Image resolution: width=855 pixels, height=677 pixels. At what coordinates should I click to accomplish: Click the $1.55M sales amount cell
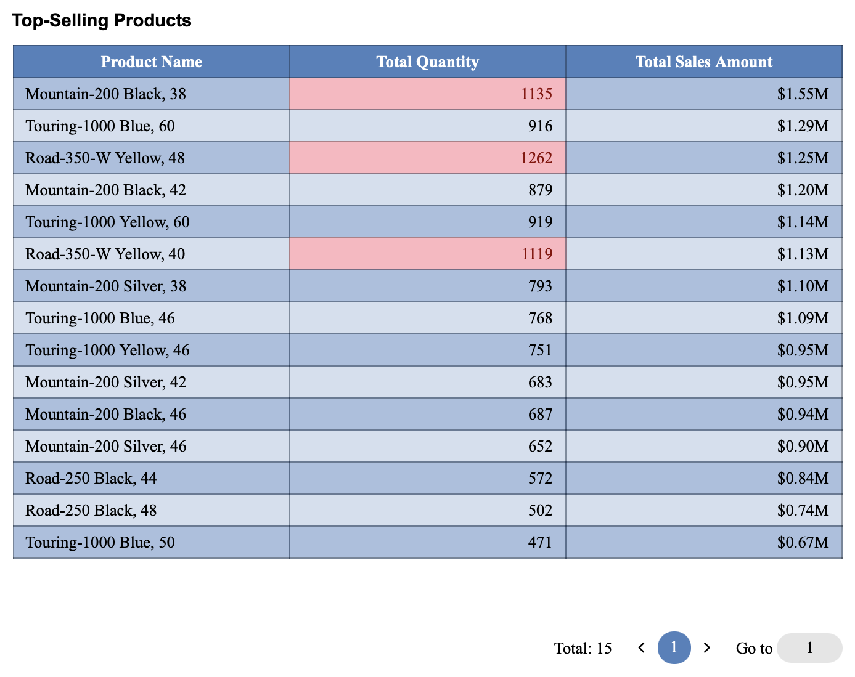click(x=703, y=94)
